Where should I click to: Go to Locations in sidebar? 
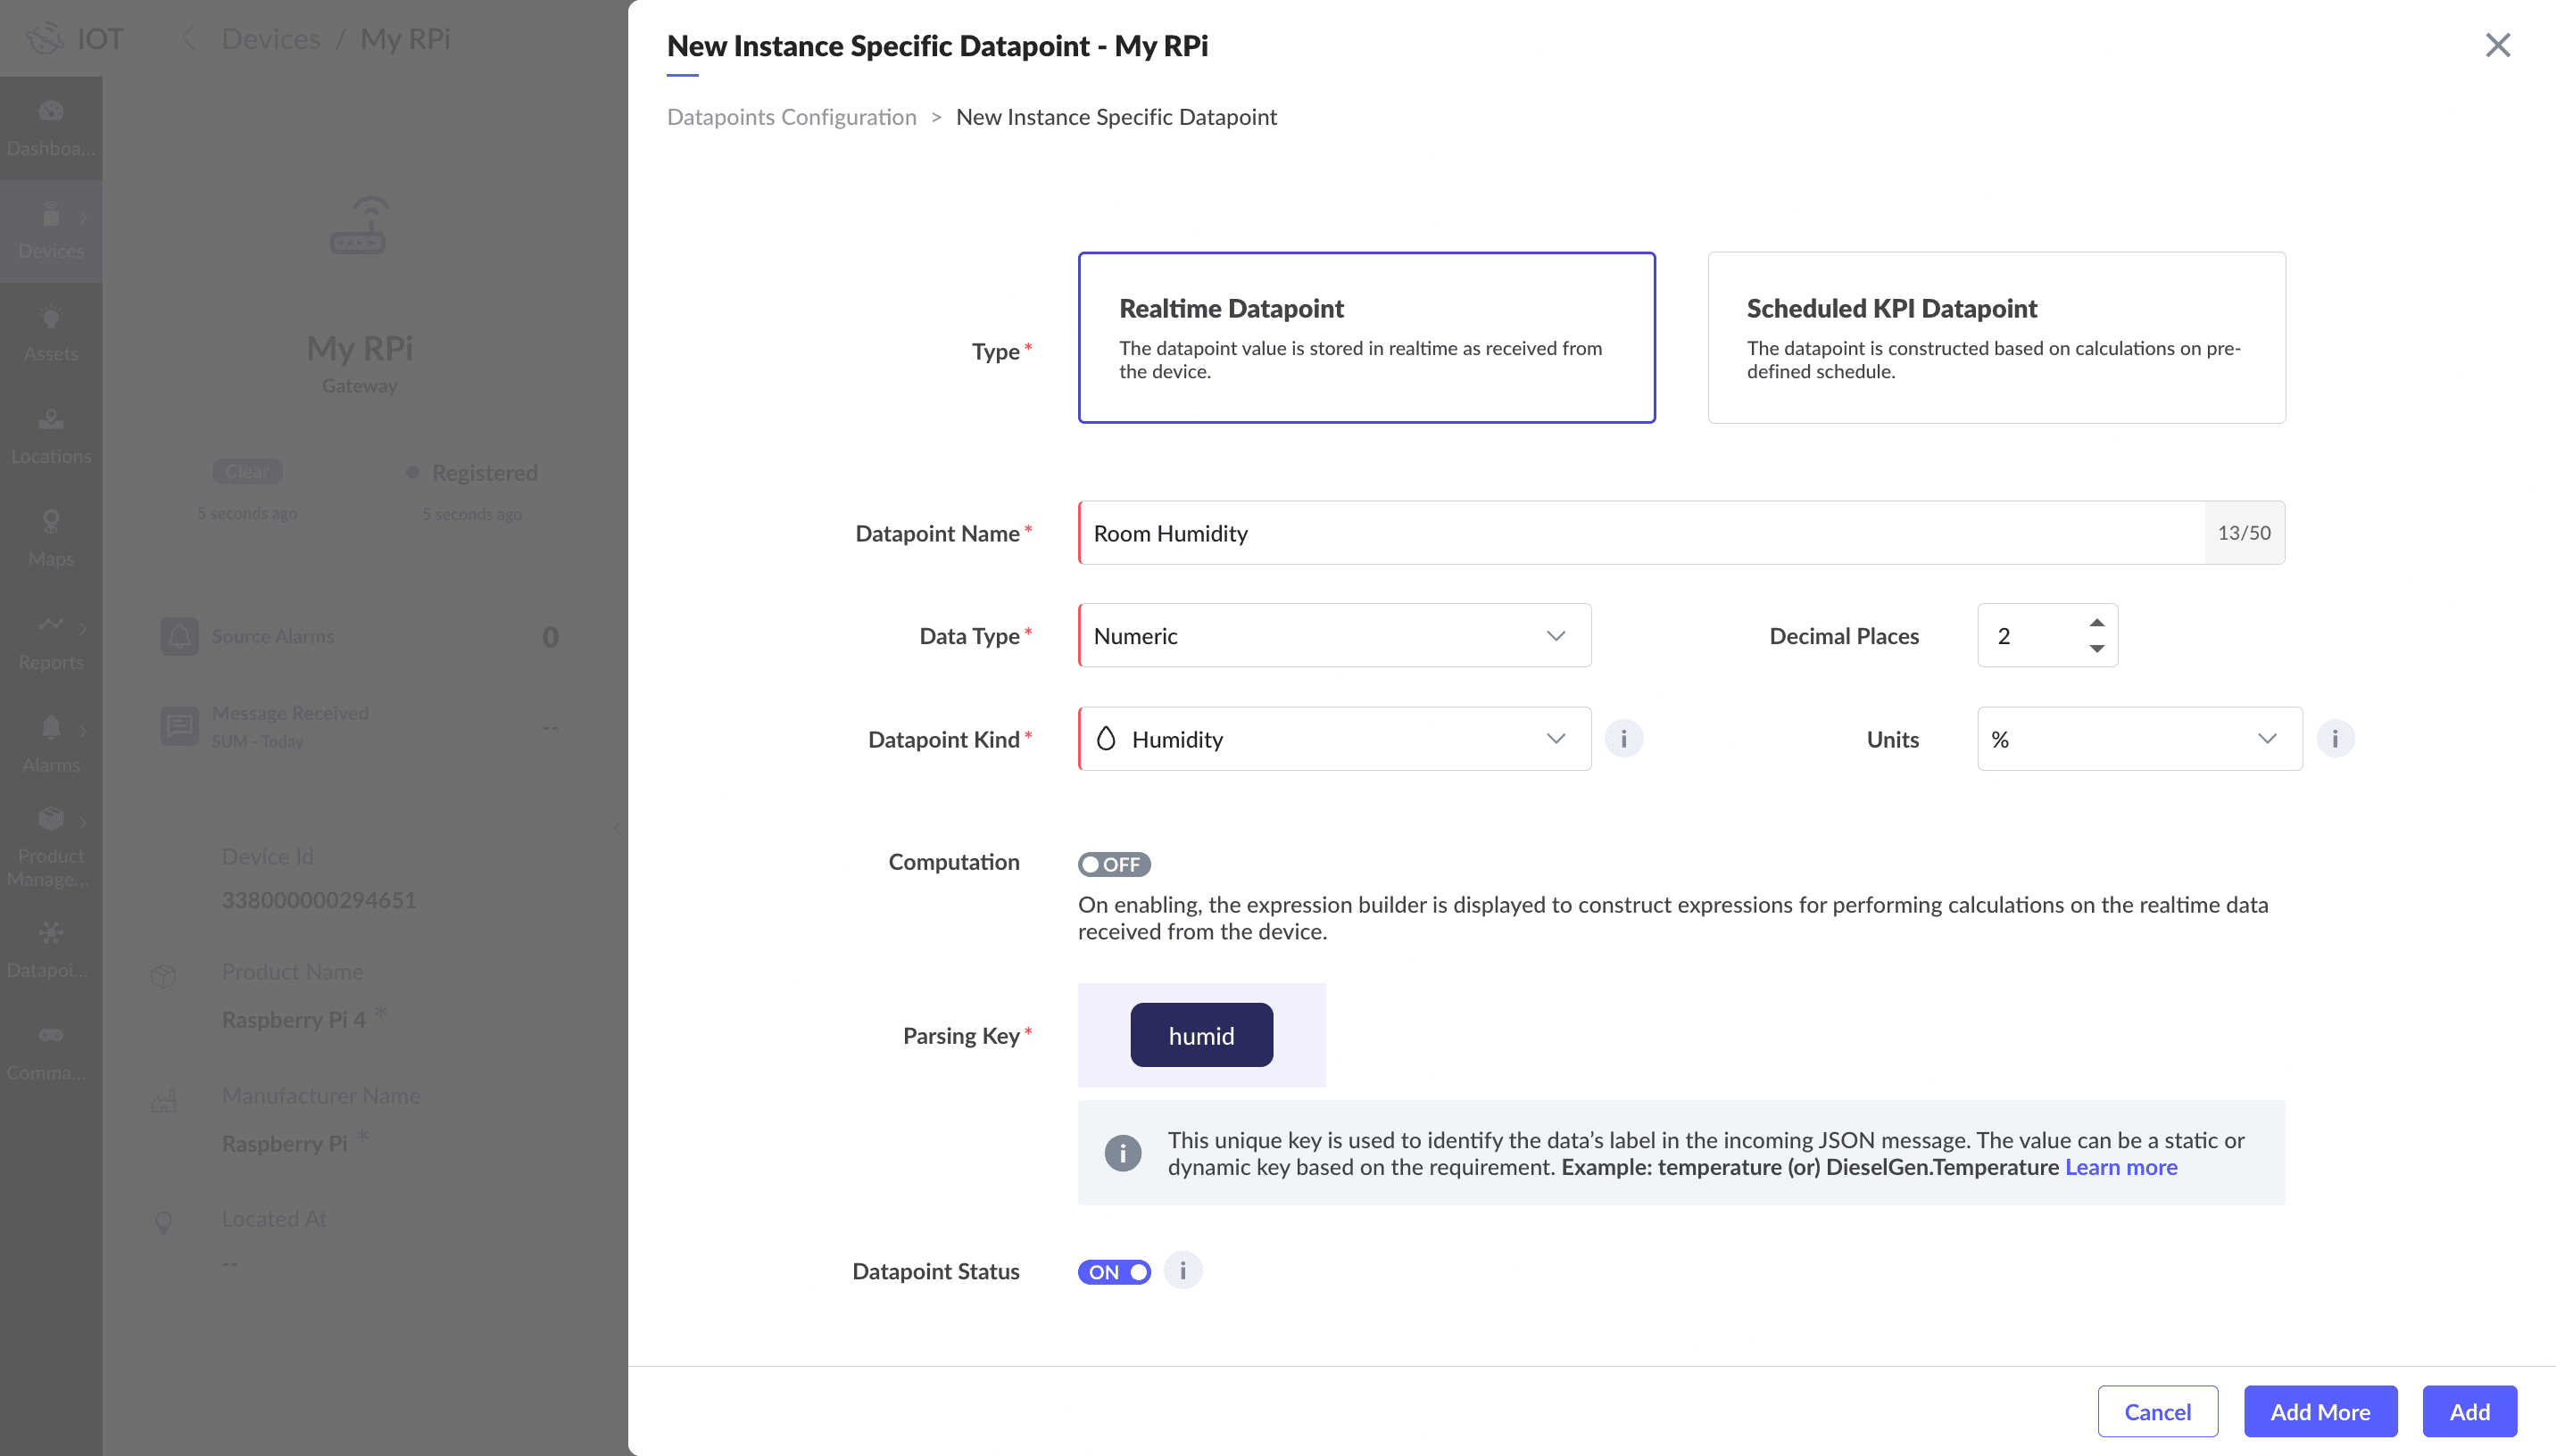pos(50,436)
